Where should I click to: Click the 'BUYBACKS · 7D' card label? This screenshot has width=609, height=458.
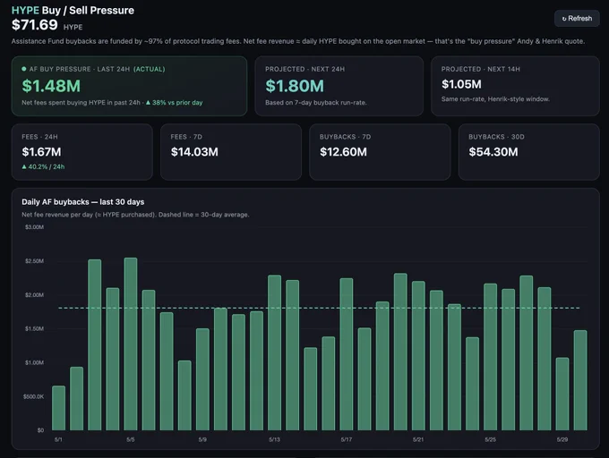[346, 137]
